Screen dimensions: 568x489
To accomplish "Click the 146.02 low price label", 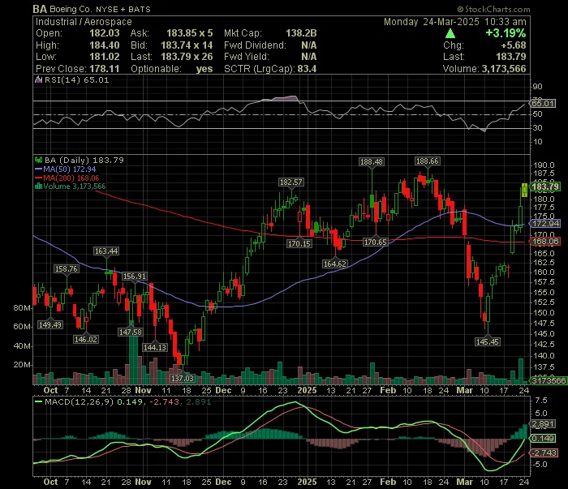I will [x=85, y=339].
